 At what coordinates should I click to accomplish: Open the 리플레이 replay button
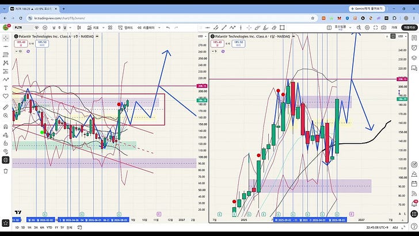coord(146,28)
